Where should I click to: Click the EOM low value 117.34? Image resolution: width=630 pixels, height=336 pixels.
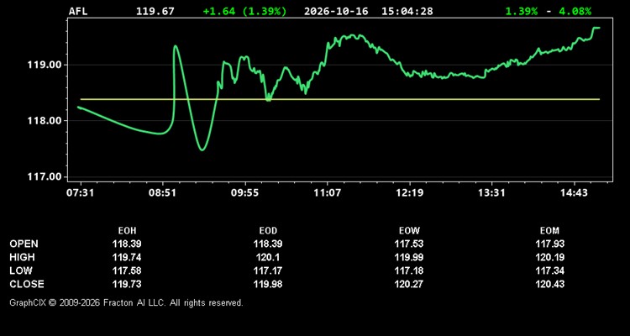click(x=549, y=270)
